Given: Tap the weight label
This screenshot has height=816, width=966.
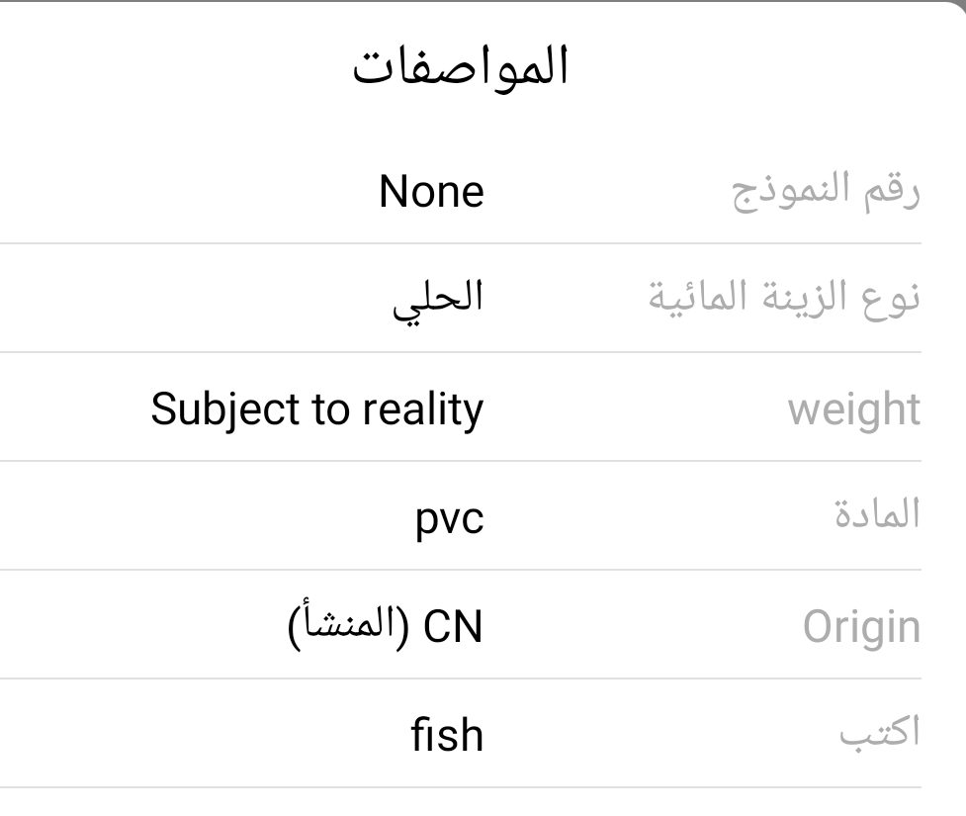Looking at the screenshot, I should pos(853,409).
